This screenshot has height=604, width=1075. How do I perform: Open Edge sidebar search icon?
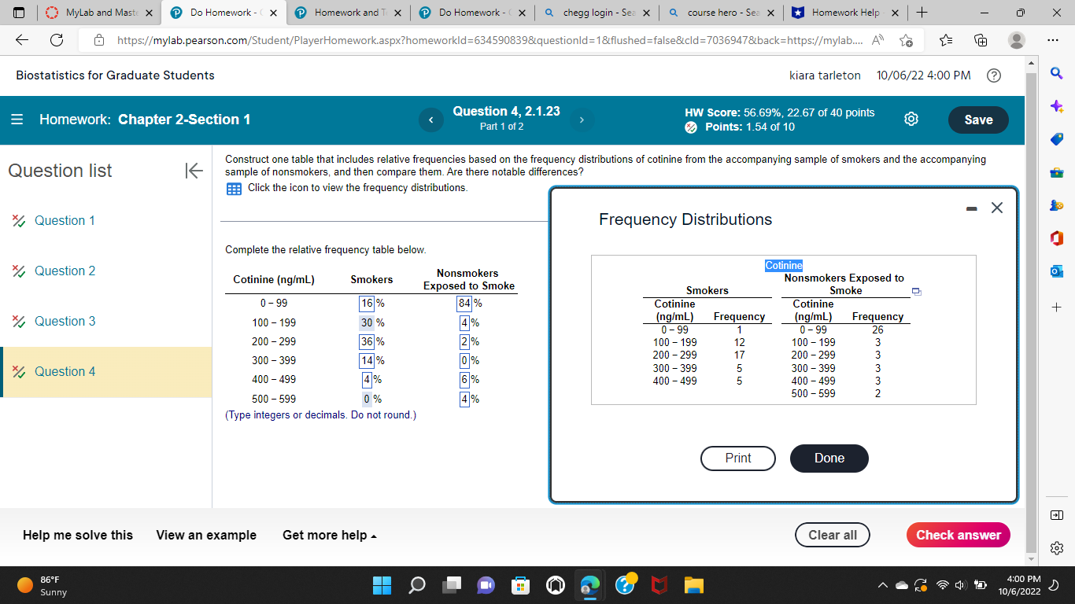point(1056,75)
